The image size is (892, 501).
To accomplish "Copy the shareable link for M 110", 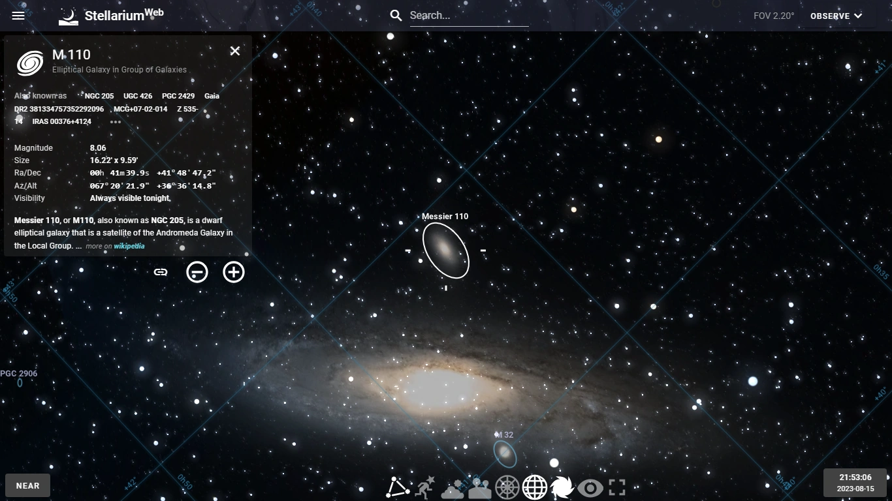I will (161, 272).
